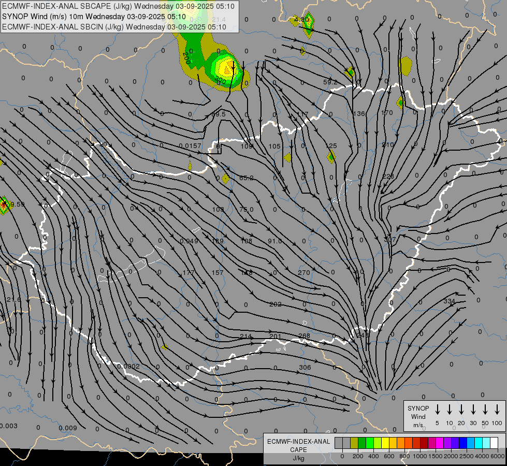Click the map value 157

coord(218,273)
